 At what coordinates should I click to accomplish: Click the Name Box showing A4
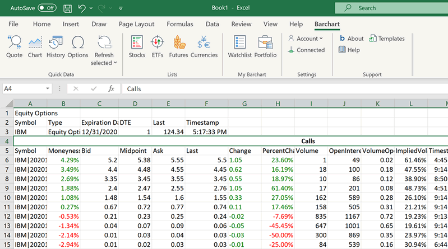tap(23, 89)
